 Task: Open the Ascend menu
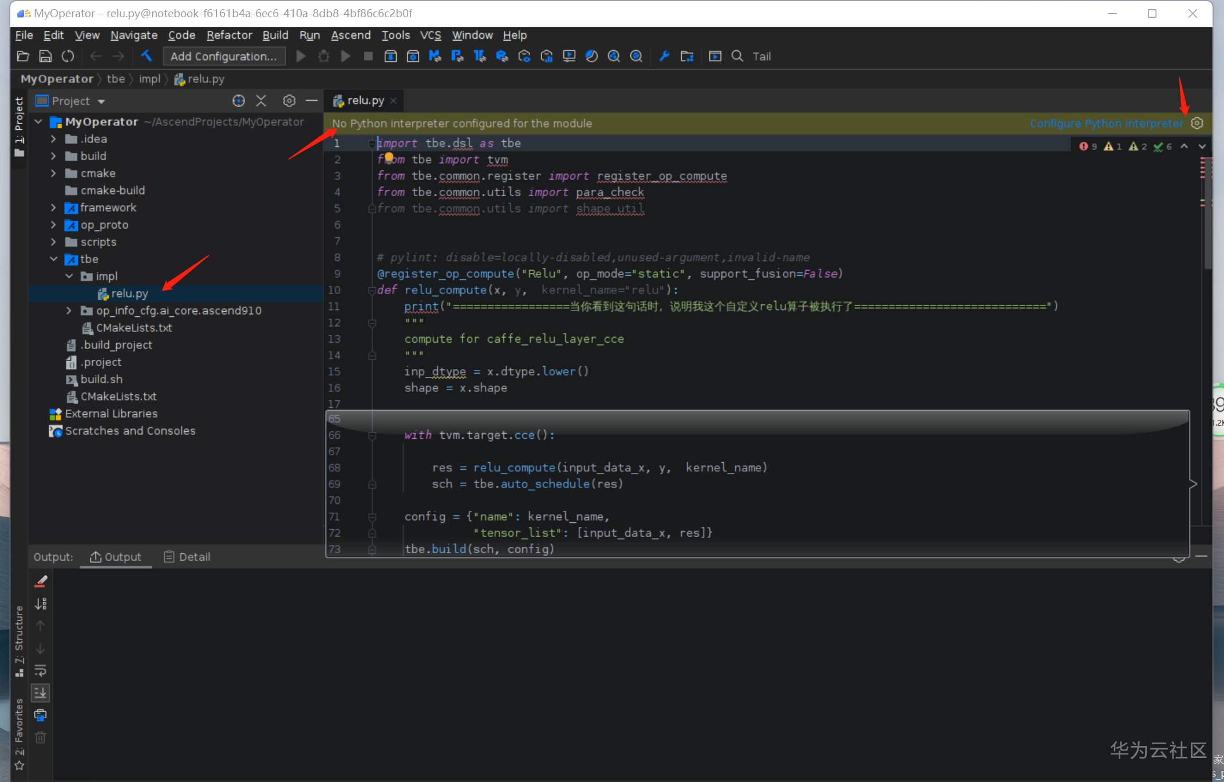click(x=350, y=35)
